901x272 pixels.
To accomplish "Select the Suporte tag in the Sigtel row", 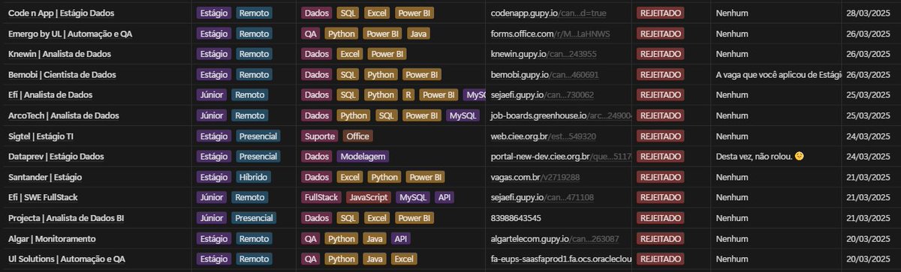I will [320, 136].
